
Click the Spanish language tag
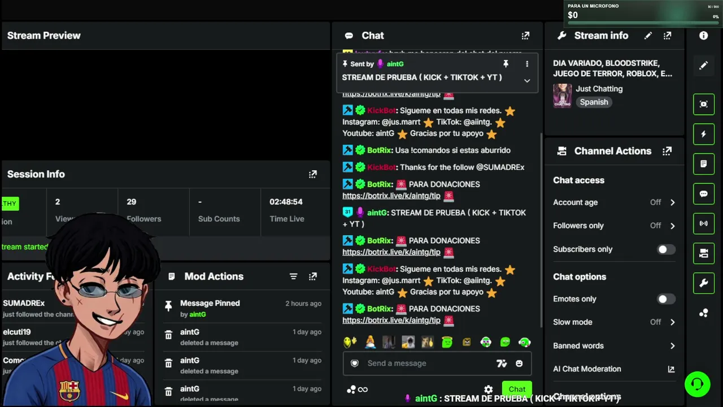click(x=594, y=102)
